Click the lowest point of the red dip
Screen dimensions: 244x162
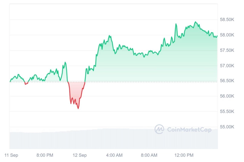point(78,108)
